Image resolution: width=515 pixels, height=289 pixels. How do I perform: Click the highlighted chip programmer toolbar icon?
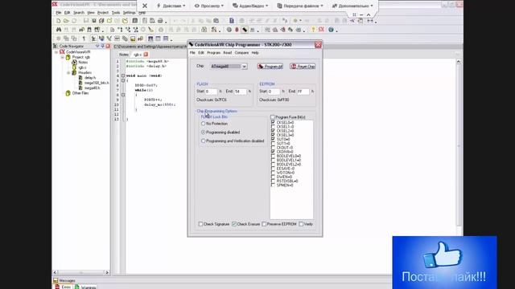245,30
